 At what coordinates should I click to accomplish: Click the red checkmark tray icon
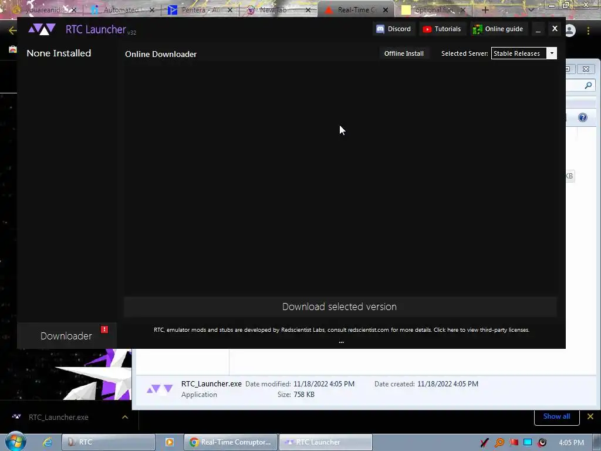click(484, 442)
